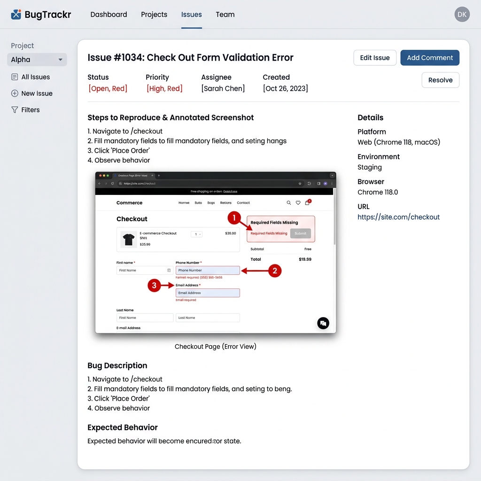Click the Resolve button
Screen dimensions: 481x481
tap(440, 80)
